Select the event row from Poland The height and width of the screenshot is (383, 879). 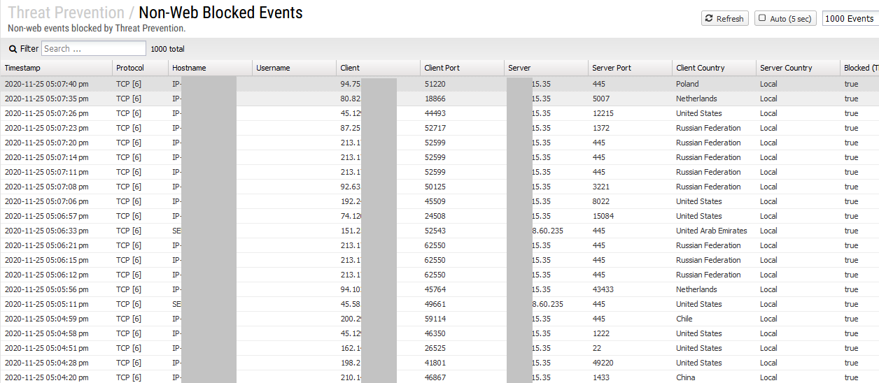click(x=687, y=84)
